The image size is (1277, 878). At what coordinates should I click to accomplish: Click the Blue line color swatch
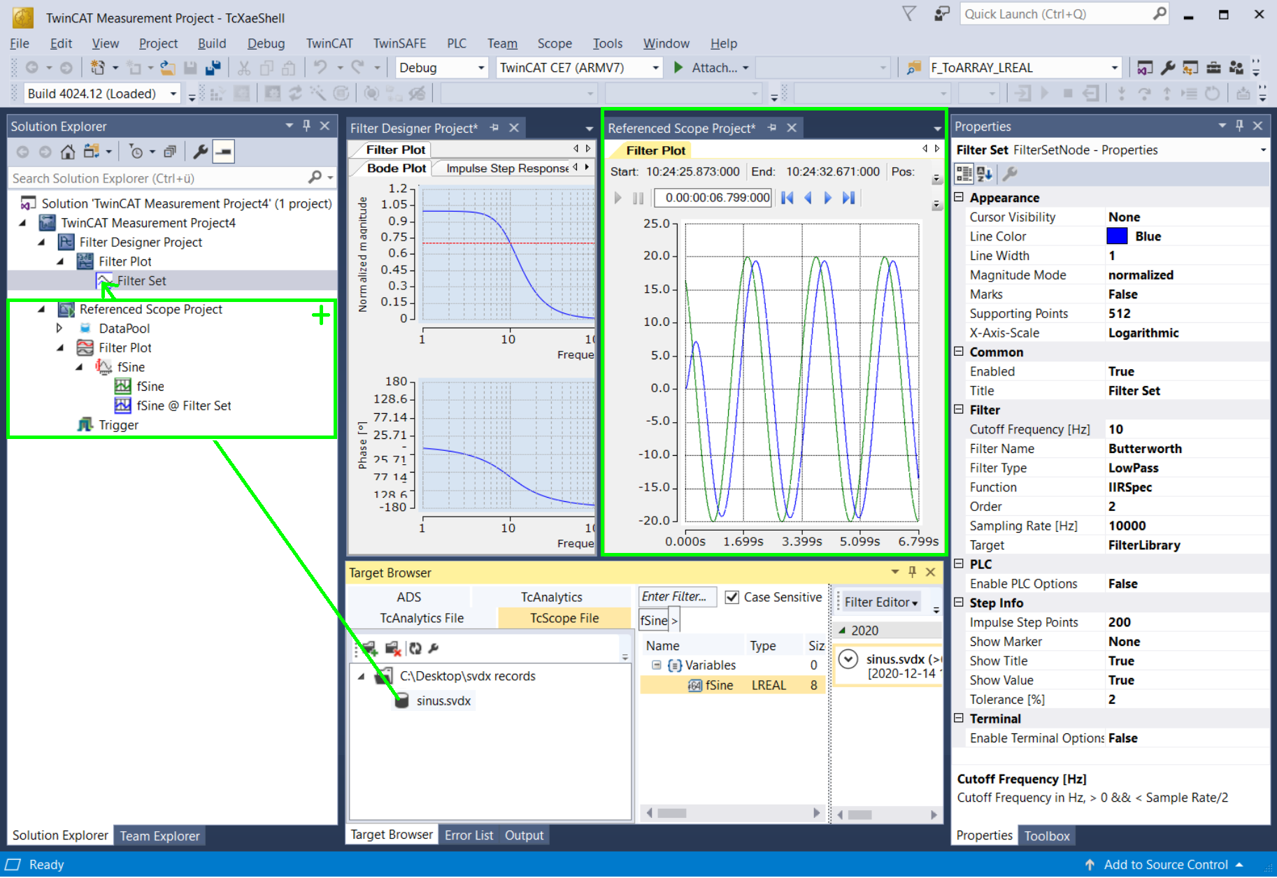[x=1117, y=236]
